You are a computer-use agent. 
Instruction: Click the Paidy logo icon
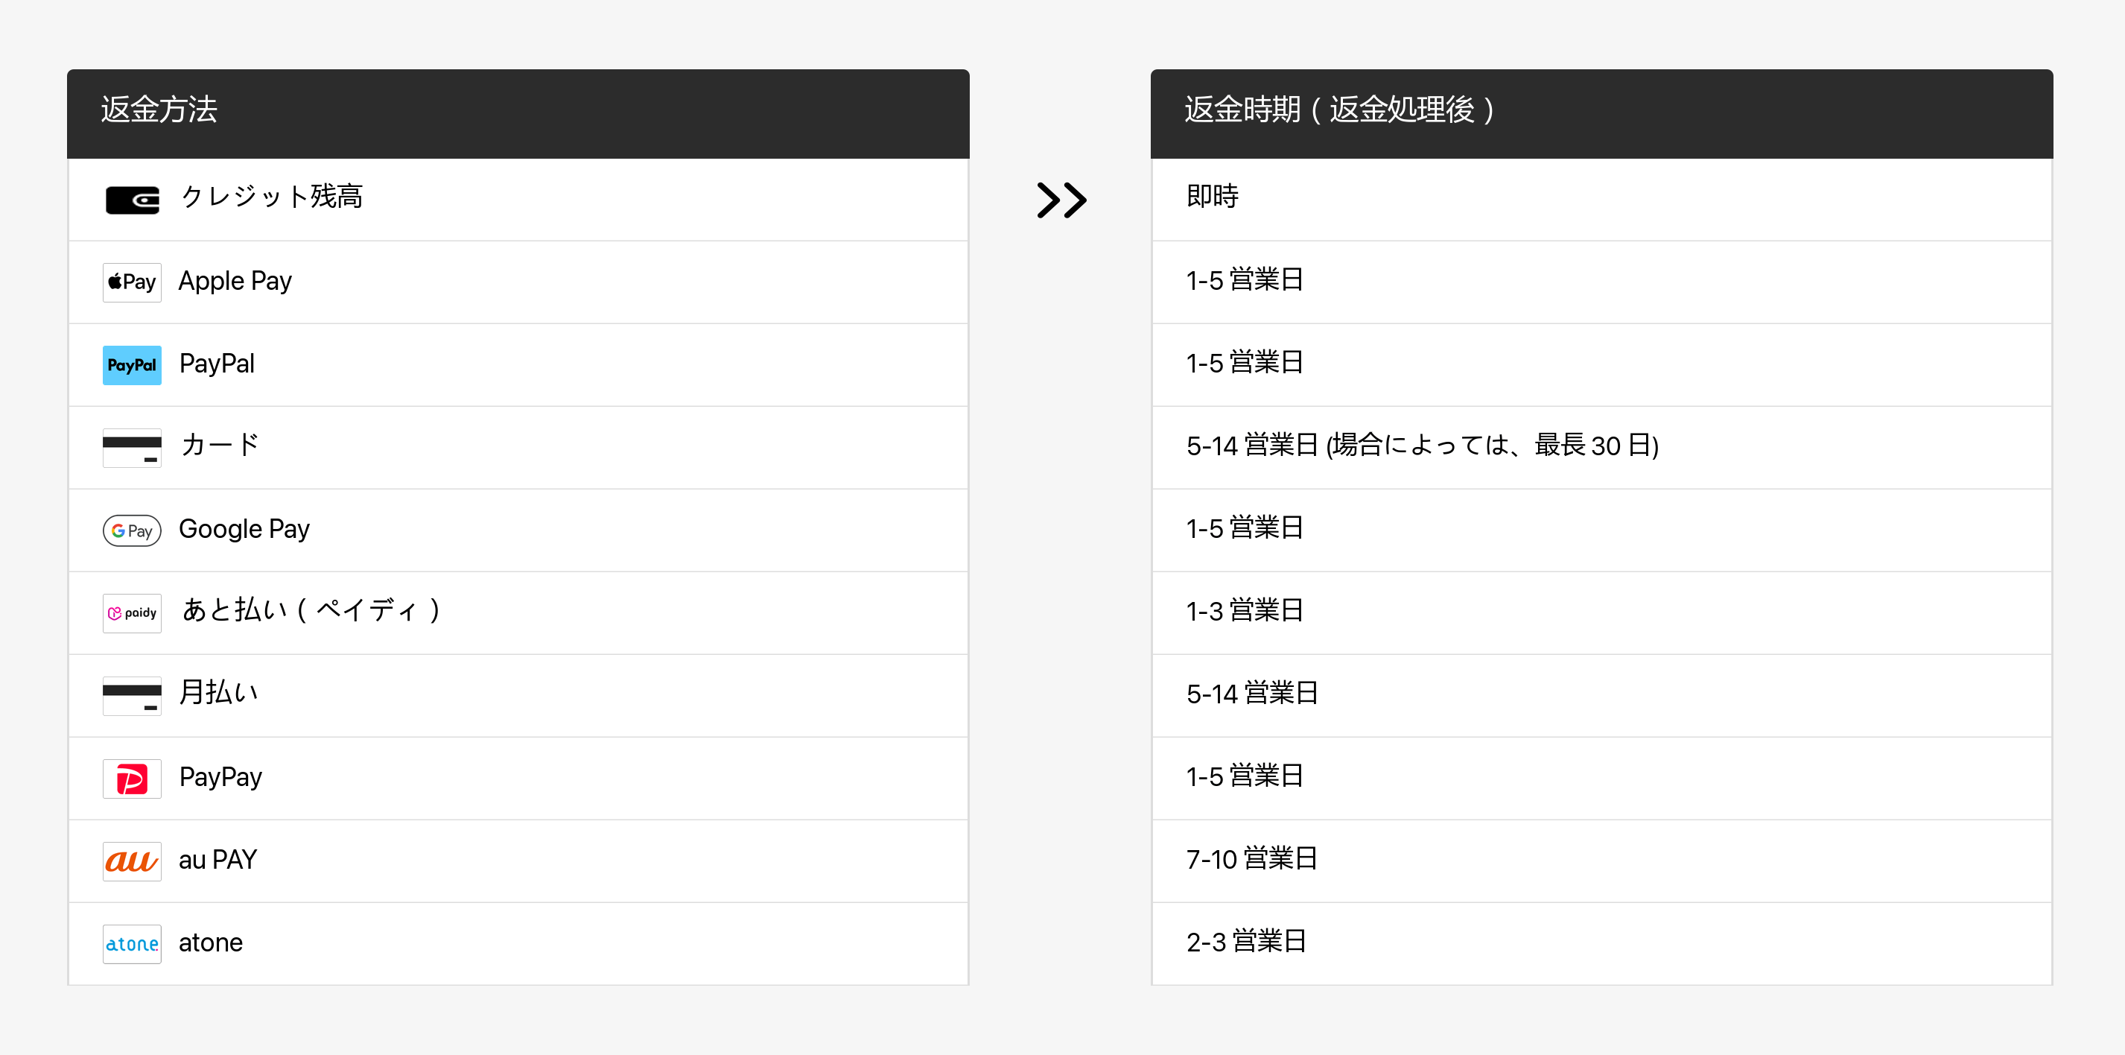click(x=132, y=613)
